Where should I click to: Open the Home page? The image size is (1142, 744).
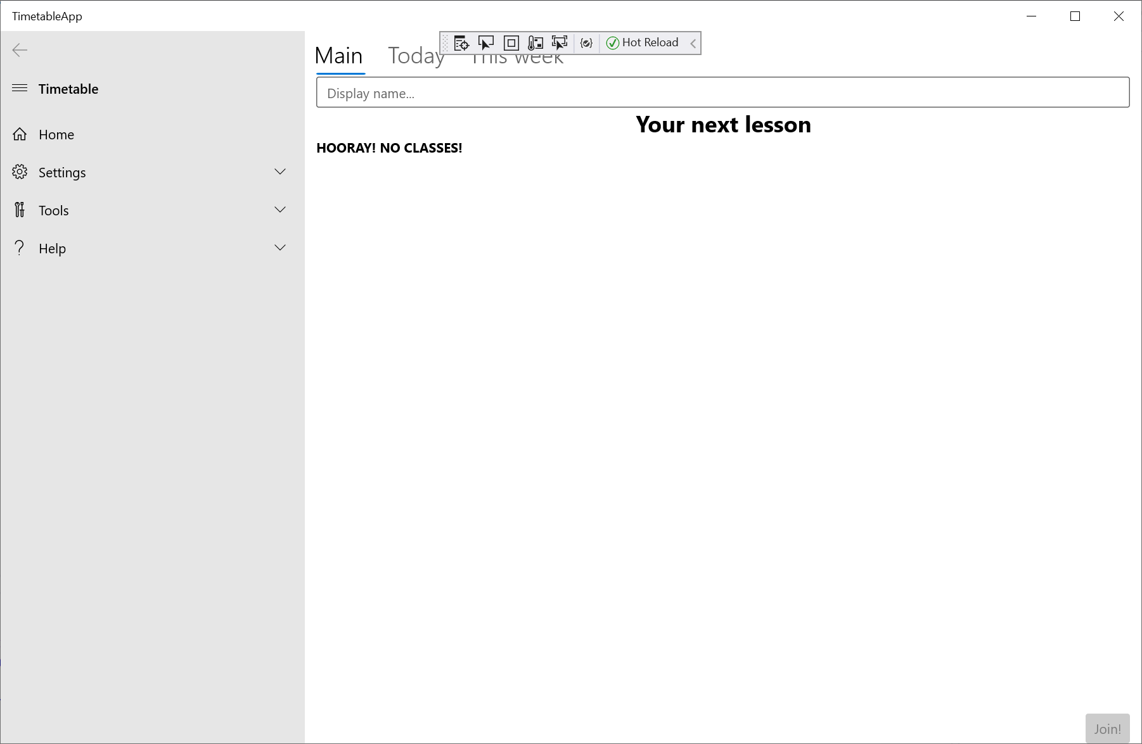coord(152,134)
